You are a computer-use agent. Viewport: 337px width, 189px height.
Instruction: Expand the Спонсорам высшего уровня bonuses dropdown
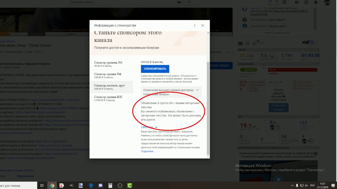pyautogui.click(x=171, y=92)
